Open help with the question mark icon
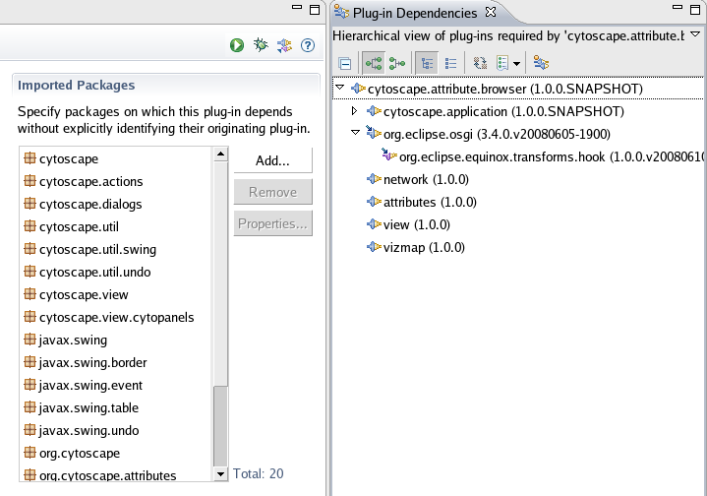The height and width of the screenshot is (496, 707). point(308,45)
